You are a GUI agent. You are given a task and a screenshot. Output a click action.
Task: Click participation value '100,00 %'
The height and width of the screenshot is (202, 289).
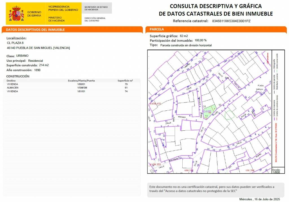click(201, 40)
